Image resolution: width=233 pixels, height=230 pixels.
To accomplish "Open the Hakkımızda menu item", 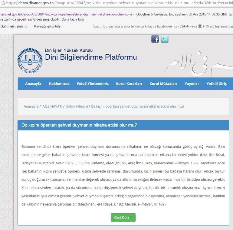I will tap(59, 84).
